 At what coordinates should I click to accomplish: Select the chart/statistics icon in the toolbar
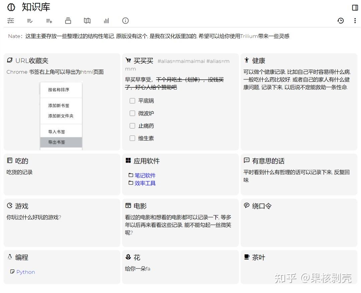click(x=106, y=21)
